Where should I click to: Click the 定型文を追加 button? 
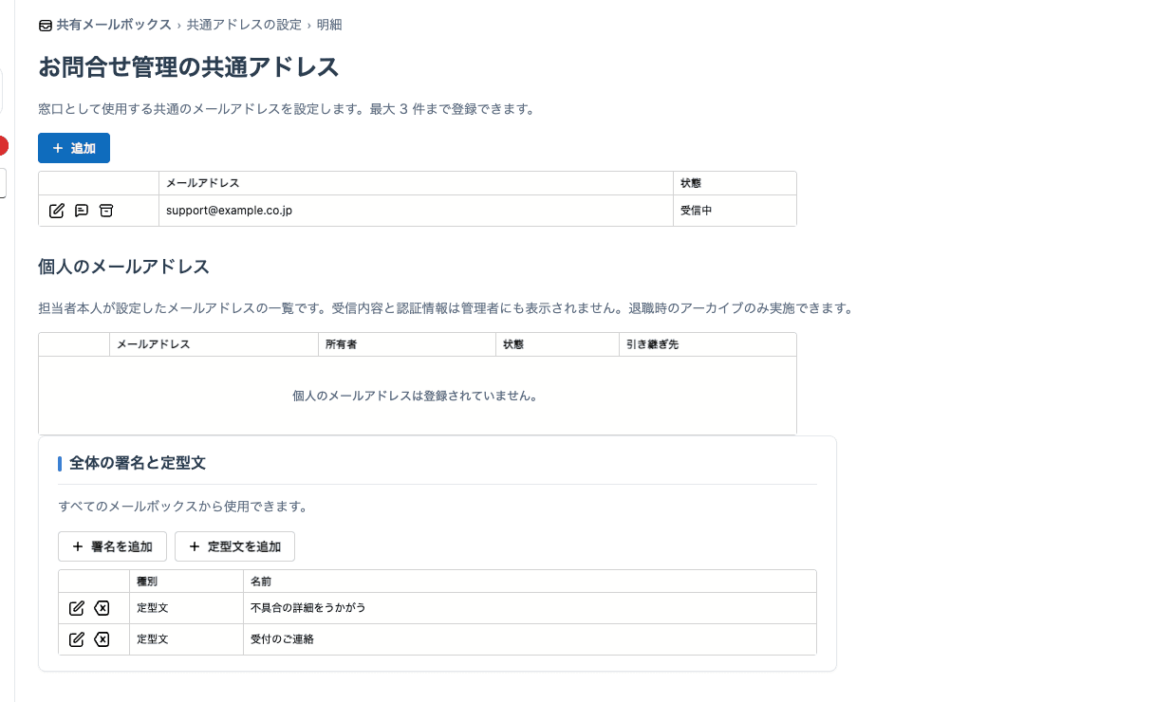(234, 546)
